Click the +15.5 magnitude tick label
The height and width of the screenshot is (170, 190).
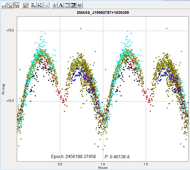tap(10, 30)
